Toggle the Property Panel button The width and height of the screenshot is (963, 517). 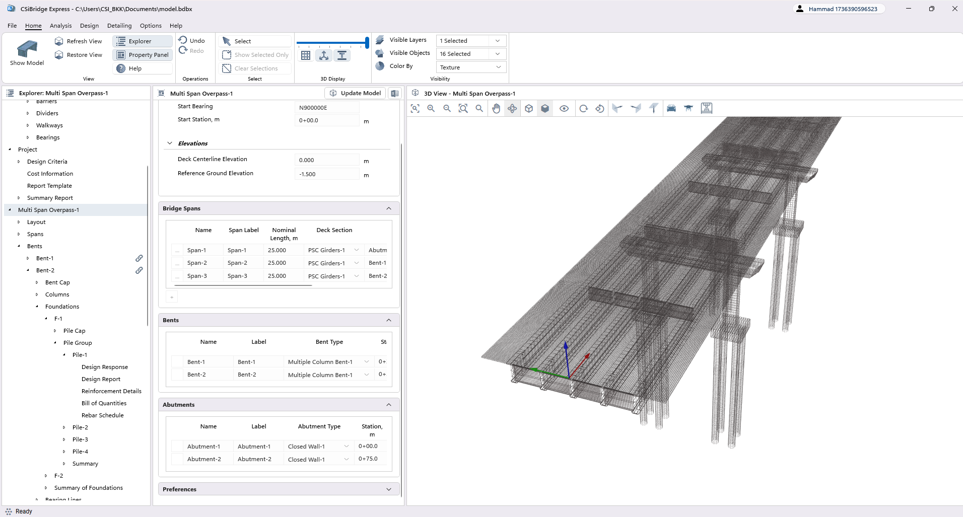coord(143,54)
